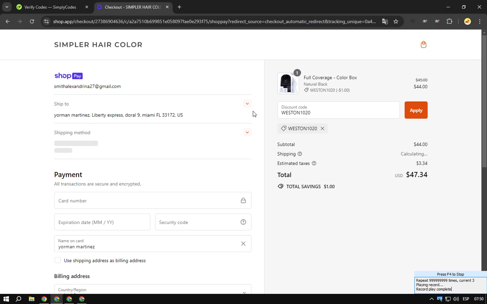Click the estimated taxes info icon
487x304 pixels.
[x=314, y=163]
